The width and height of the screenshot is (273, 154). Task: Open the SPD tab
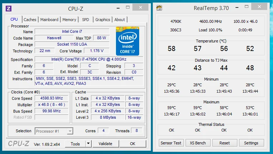pos(86,20)
